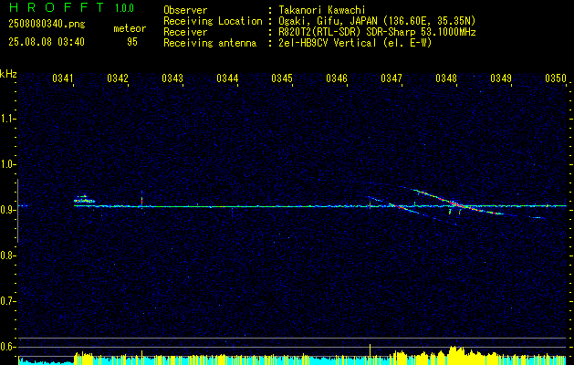This screenshot has width=574, height=365.
Task: Click time axis marker 0350
Action: [x=556, y=78]
